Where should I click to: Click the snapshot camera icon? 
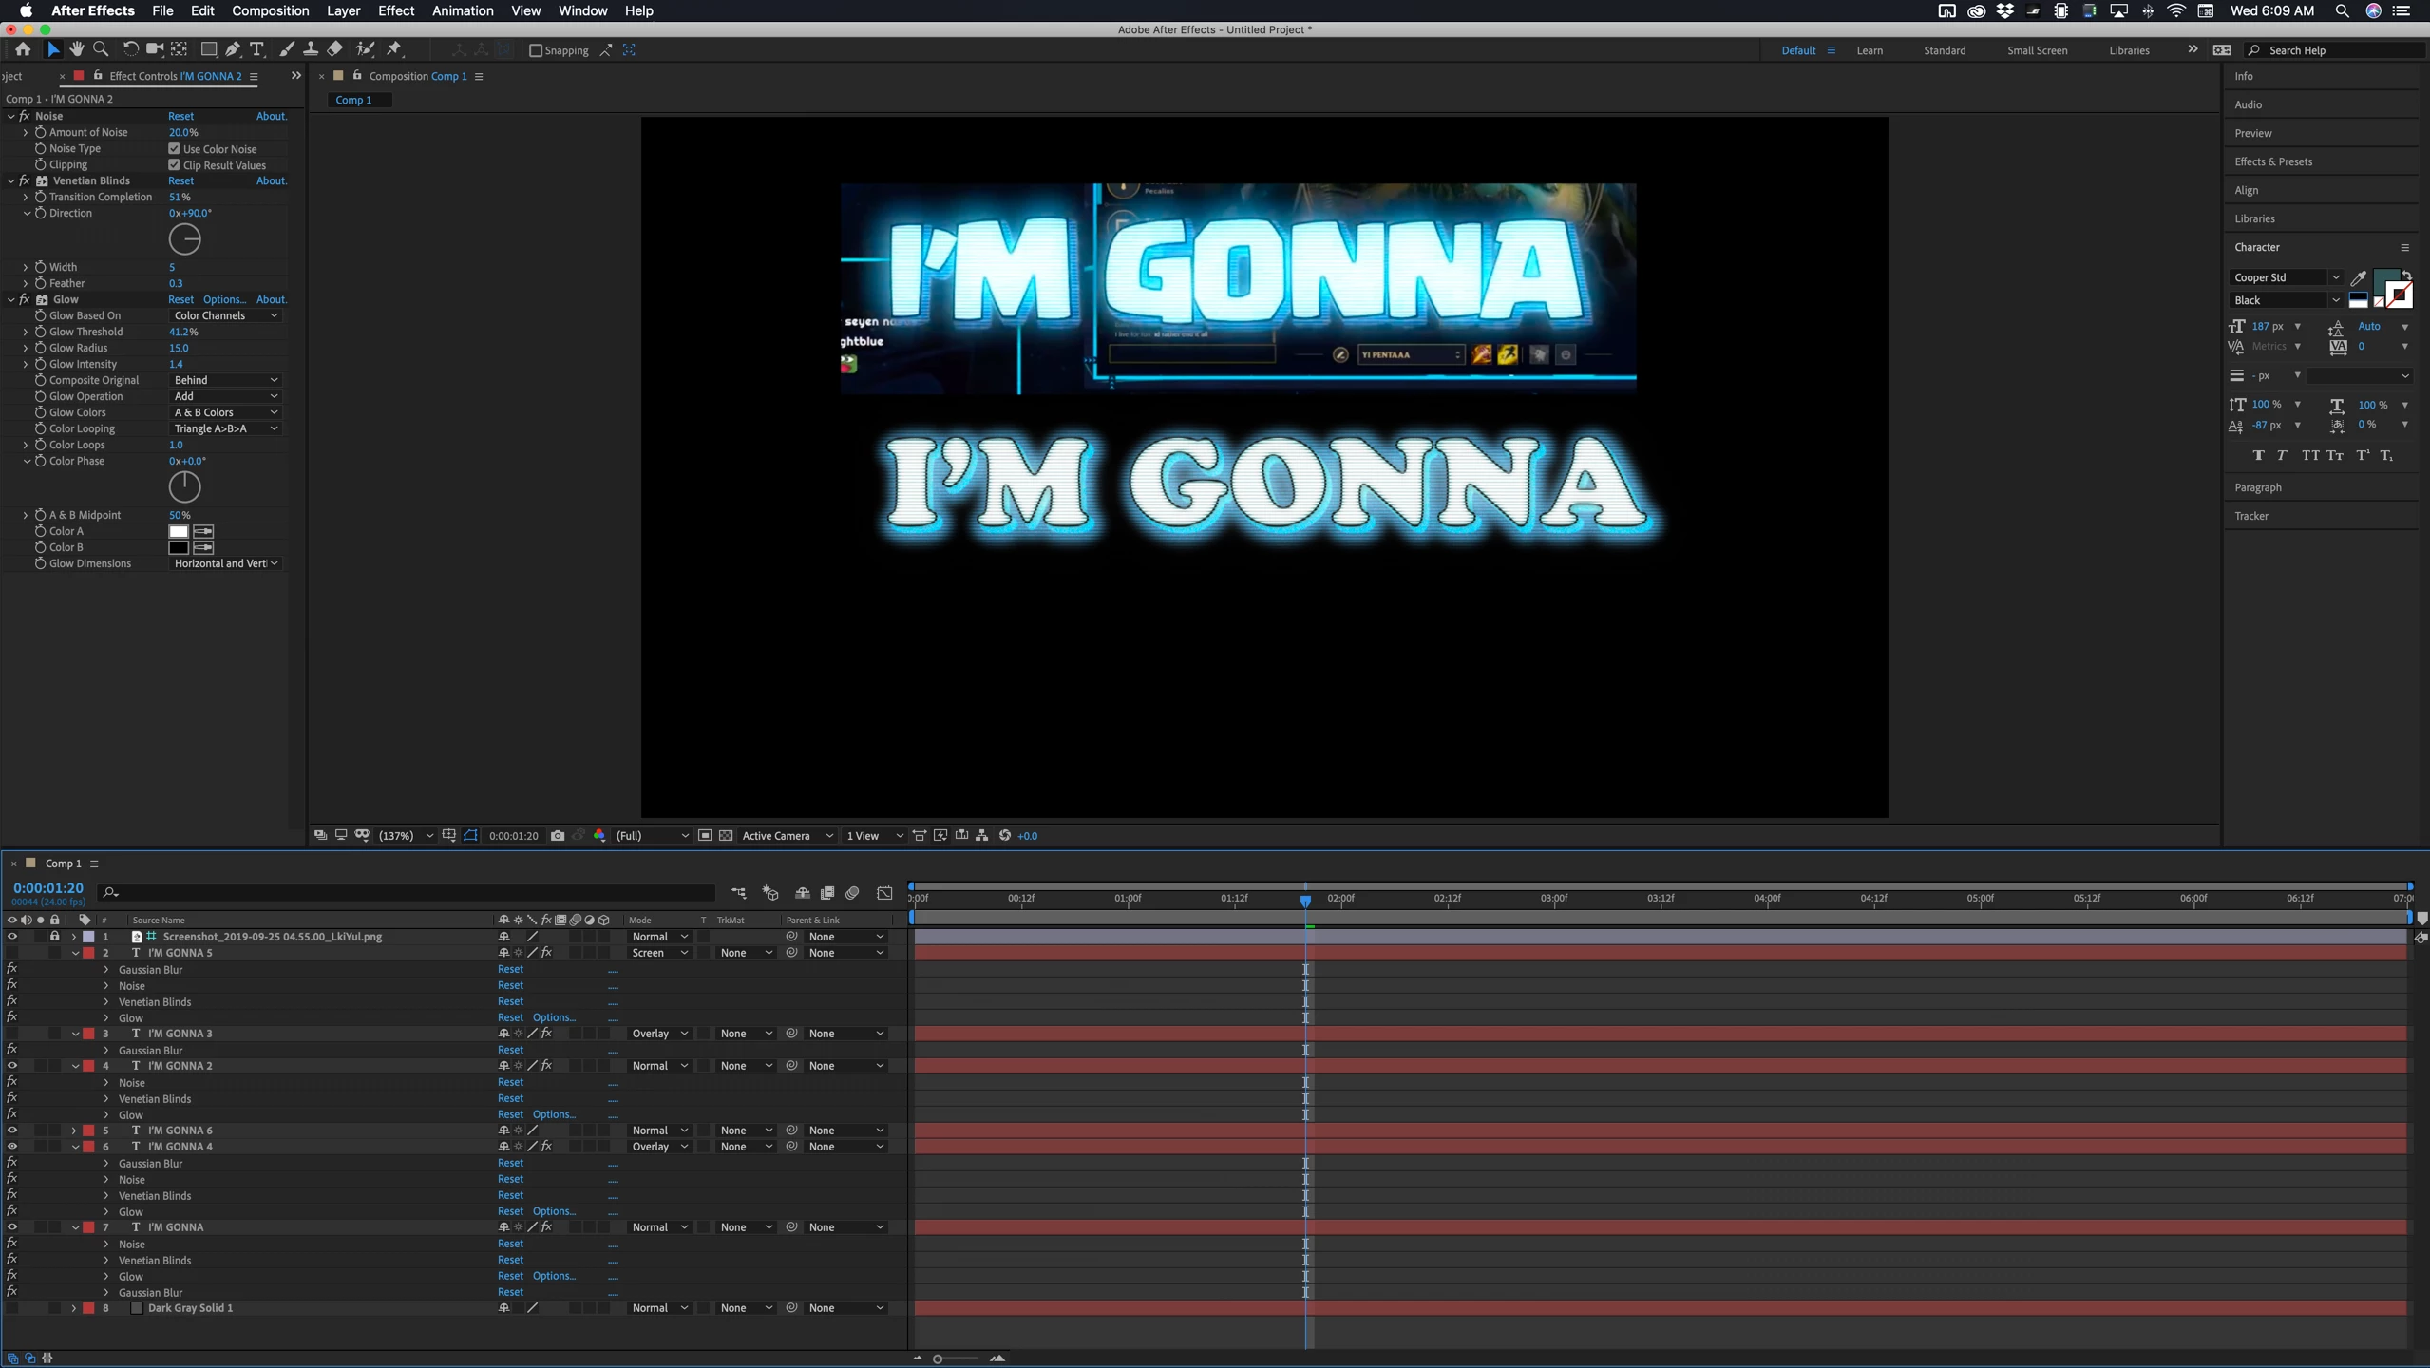[x=558, y=835]
